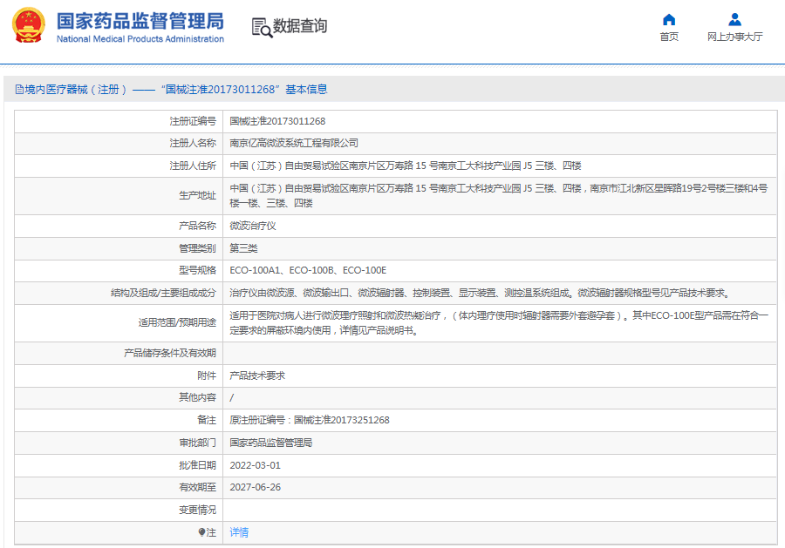This screenshot has height=548, width=785.
Task: Click the 注册人住所 address value
Action: 405,166
